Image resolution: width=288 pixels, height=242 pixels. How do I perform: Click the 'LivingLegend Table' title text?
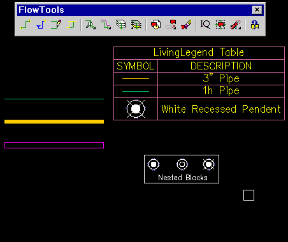point(199,52)
